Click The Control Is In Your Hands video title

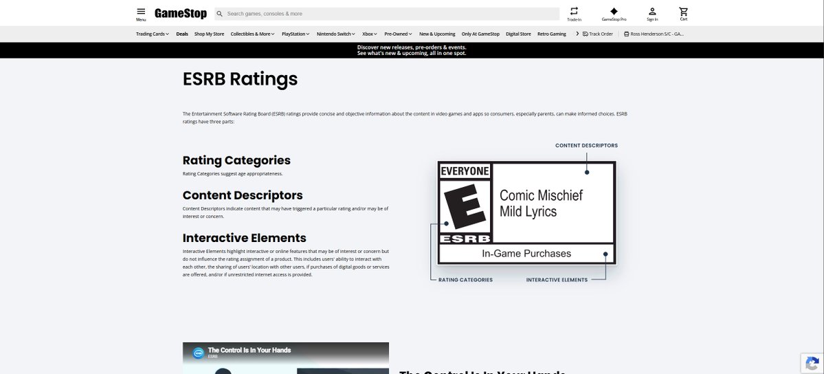pyautogui.click(x=249, y=350)
